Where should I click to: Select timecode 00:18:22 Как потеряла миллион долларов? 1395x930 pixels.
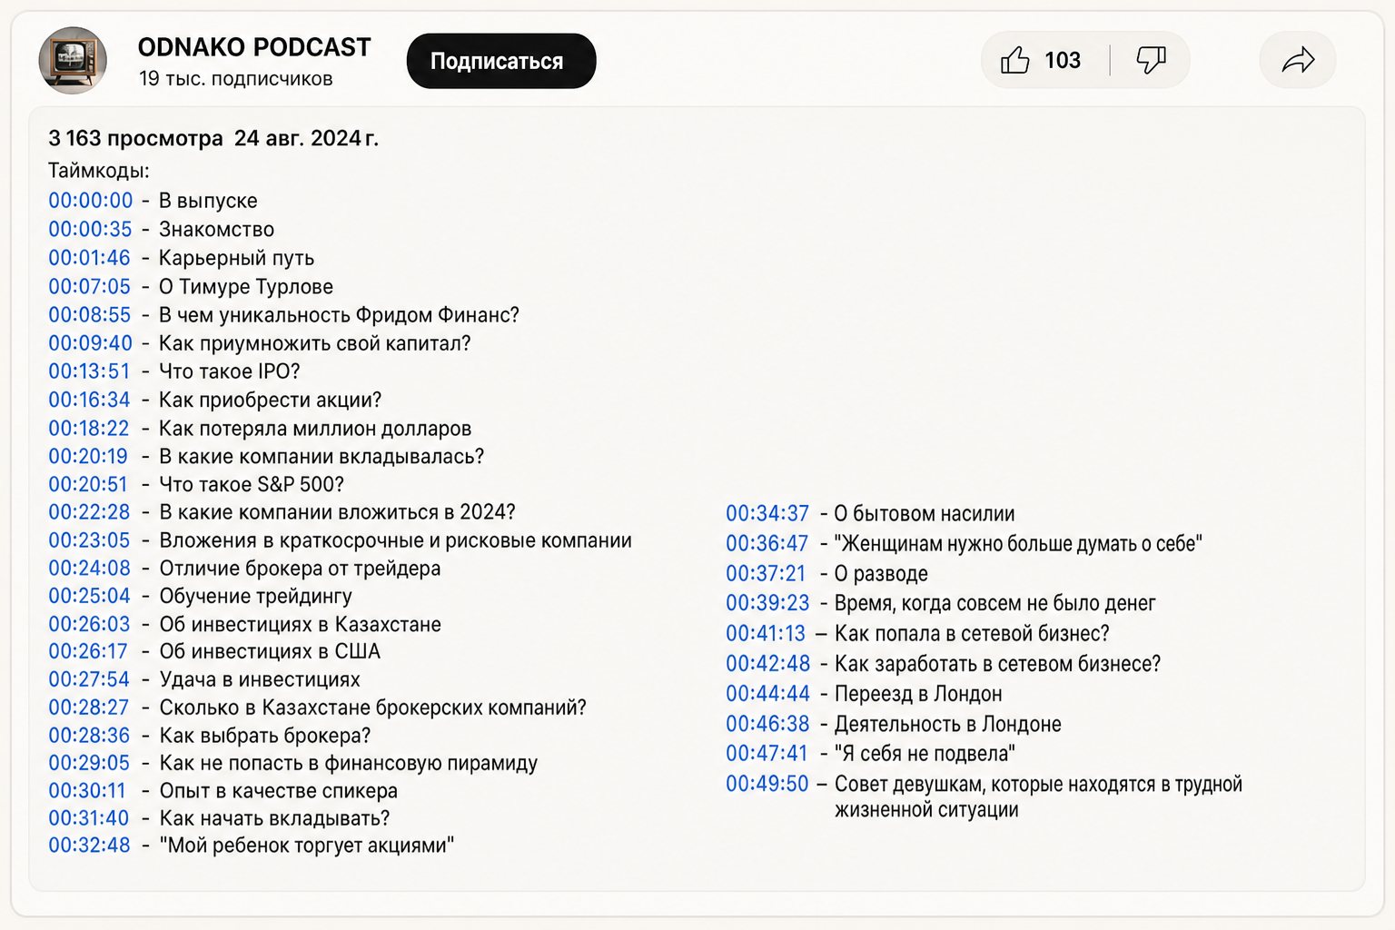(x=89, y=429)
